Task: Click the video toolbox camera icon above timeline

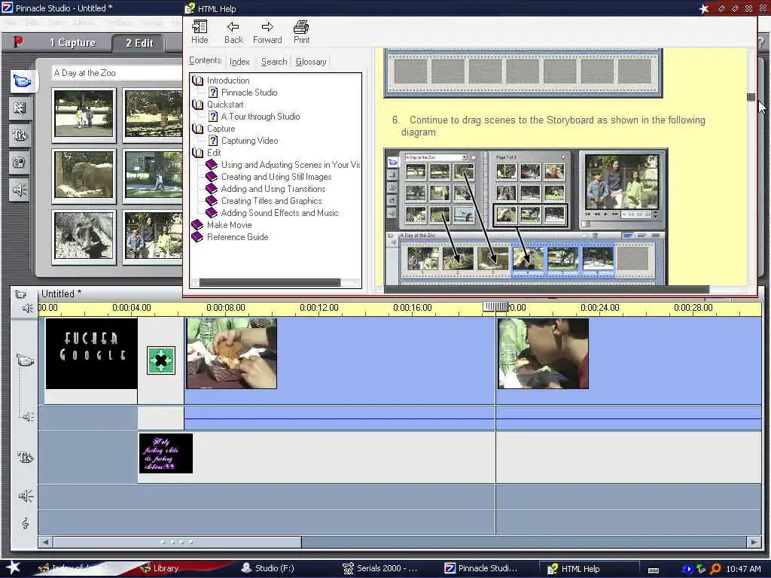Action: pyautogui.click(x=20, y=294)
